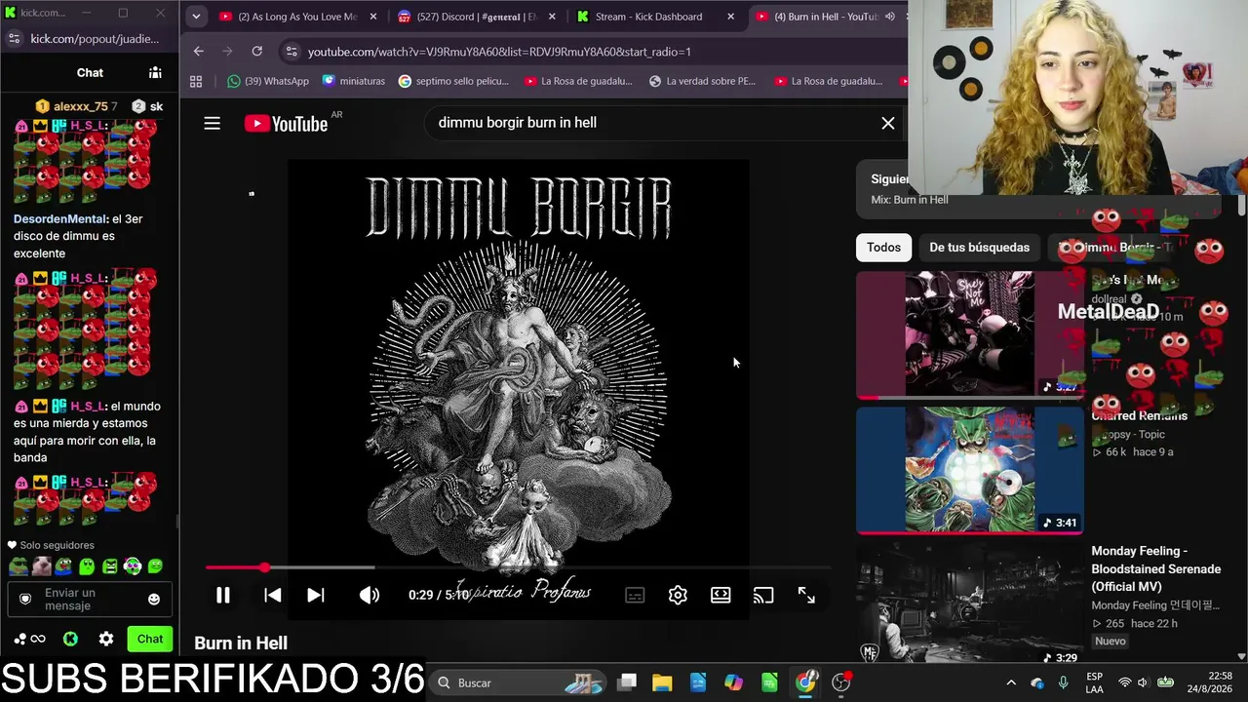Mute the YouTube player volume
1248x702 pixels.
369,595
